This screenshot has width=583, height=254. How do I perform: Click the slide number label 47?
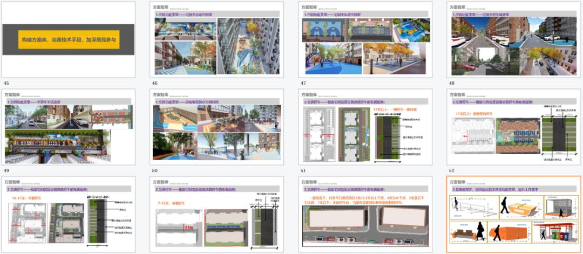click(303, 84)
